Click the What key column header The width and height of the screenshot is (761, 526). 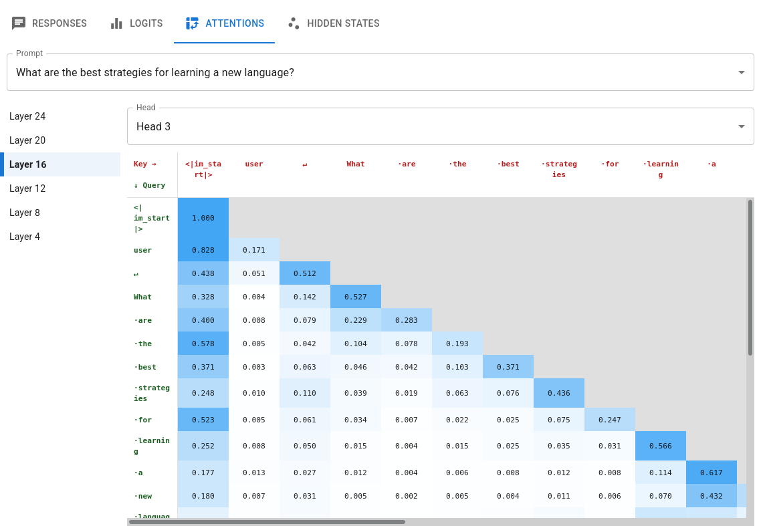coord(356,164)
